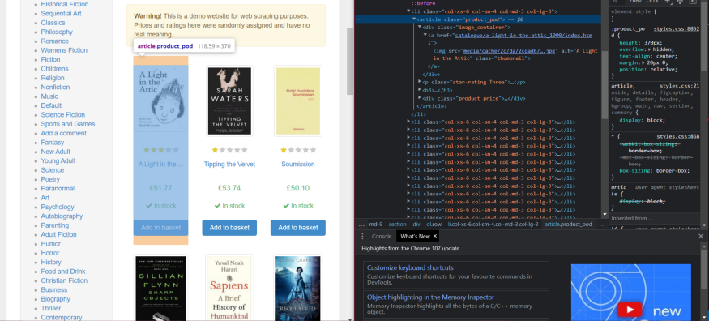Open the Tipping the Velvet cover thumbnail
The height and width of the screenshot is (321, 709).
[229, 101]
